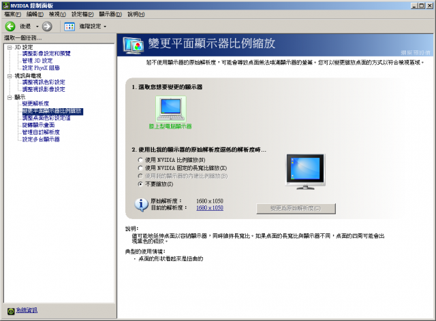436x321 pixels.
Task: Open 設定多台顯示器 in the tree
Action: click(41, 139)
